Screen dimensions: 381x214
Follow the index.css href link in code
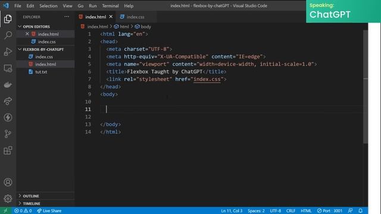207,79
